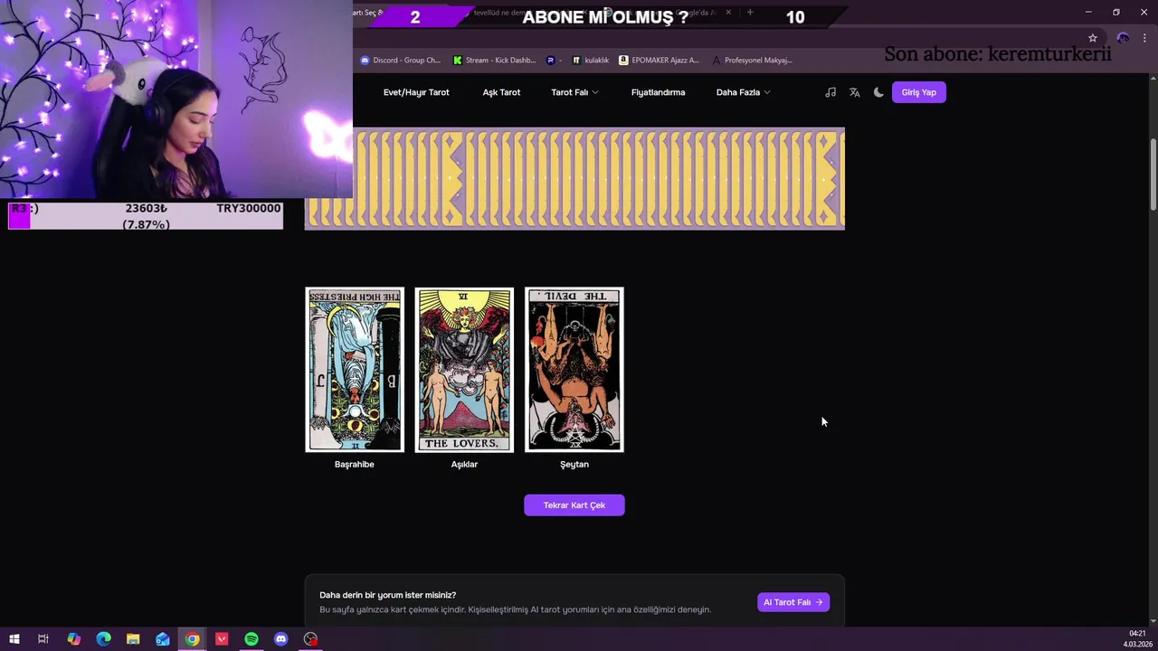Expand the Daha Fazla dropdown
1158x651 pixels.
tap(743, 92)
